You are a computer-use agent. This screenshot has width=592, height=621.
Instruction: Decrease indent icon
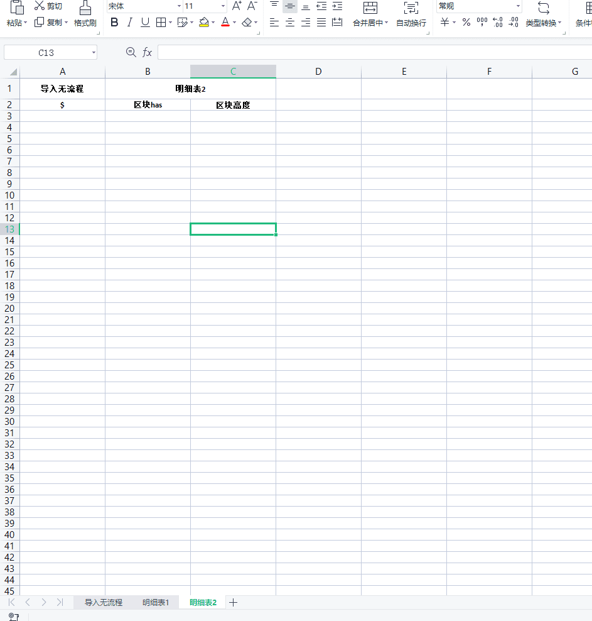coord(321,6)
